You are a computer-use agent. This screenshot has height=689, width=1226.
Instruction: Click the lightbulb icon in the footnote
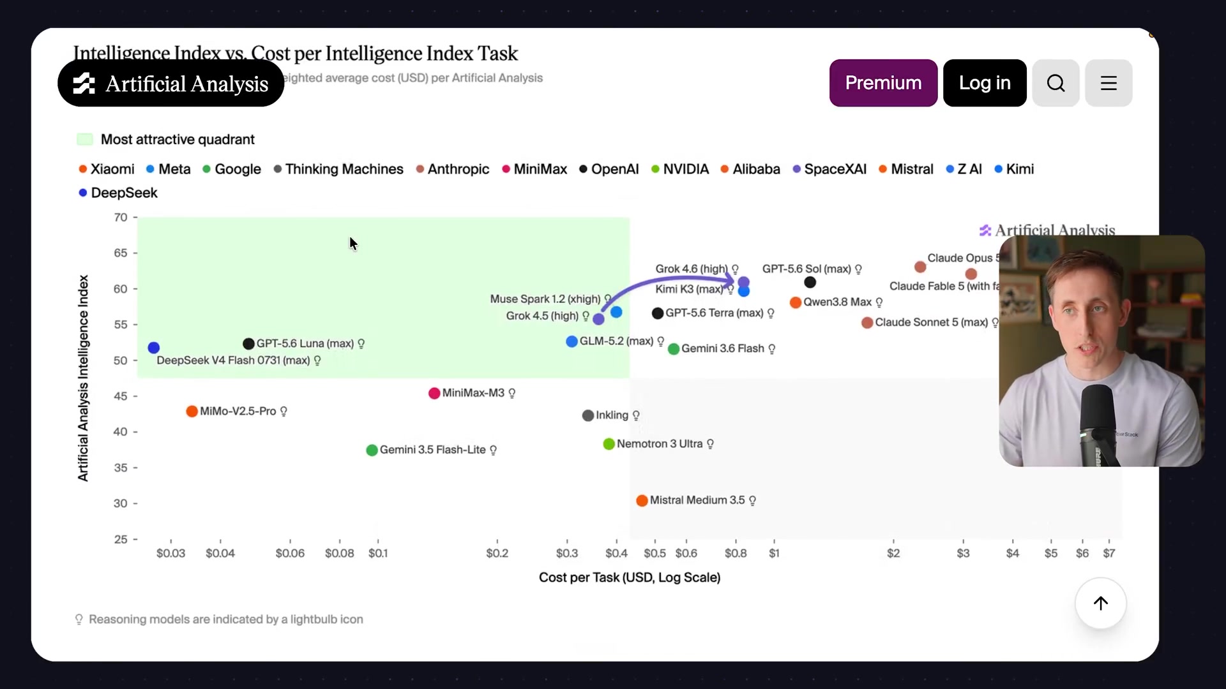click(x=79, y=619)
